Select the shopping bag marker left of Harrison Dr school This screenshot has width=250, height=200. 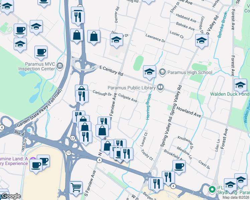coord(94,37)
